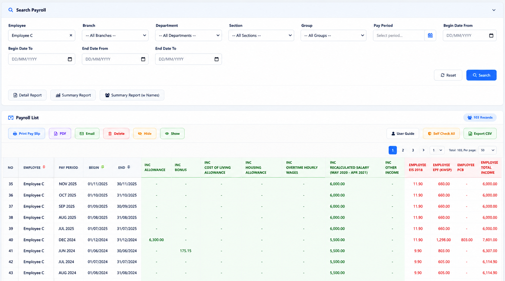
Task: Open the page jump dropdown
Action: point(437,150)
